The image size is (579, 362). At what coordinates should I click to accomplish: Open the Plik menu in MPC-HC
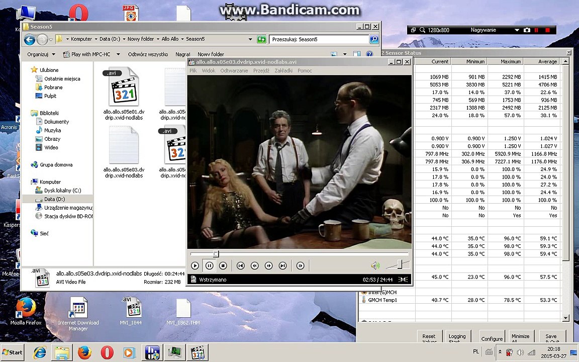pyautogui.click(x=193, y=70)
